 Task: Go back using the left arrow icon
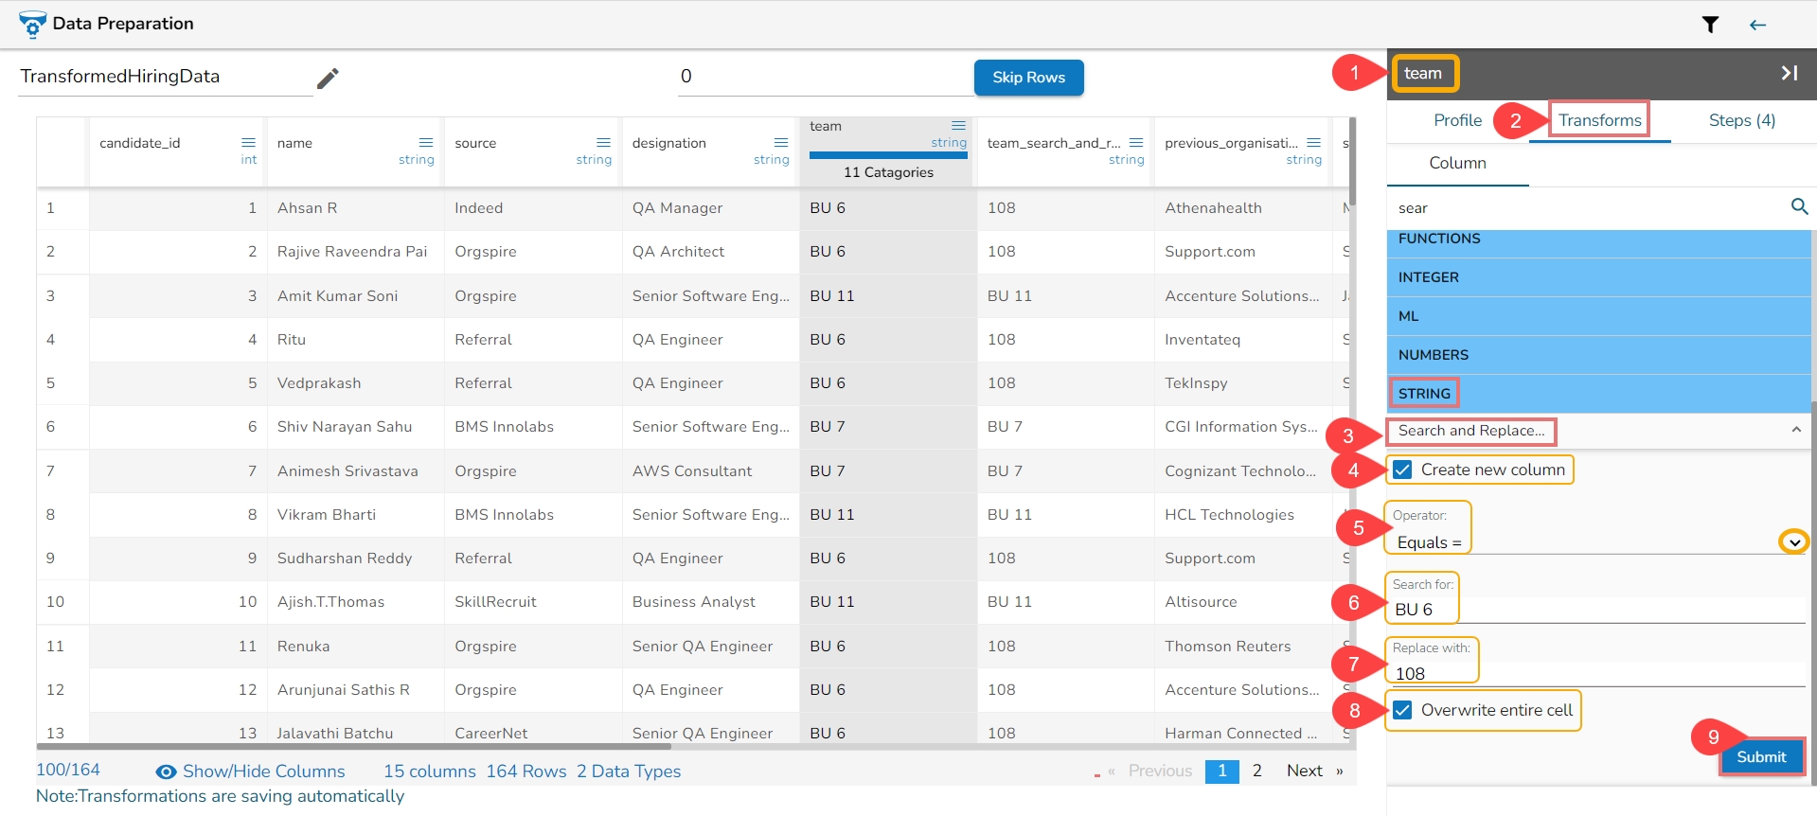click(1757, 25)
